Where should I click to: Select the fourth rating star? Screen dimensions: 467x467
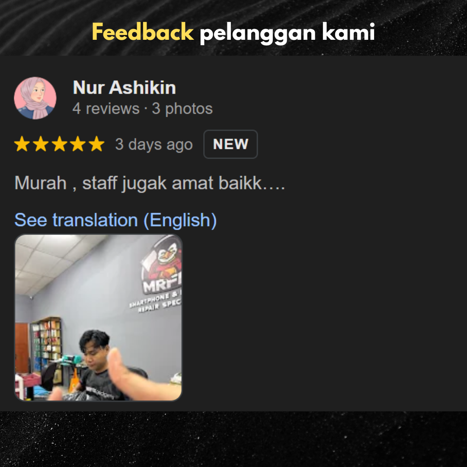tap(78, 144)
